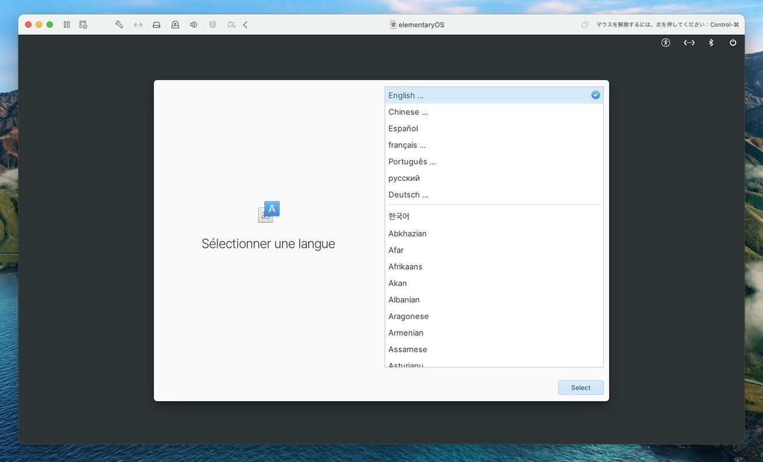
Task: Choose 한국어 language
Action: [494, 216]
